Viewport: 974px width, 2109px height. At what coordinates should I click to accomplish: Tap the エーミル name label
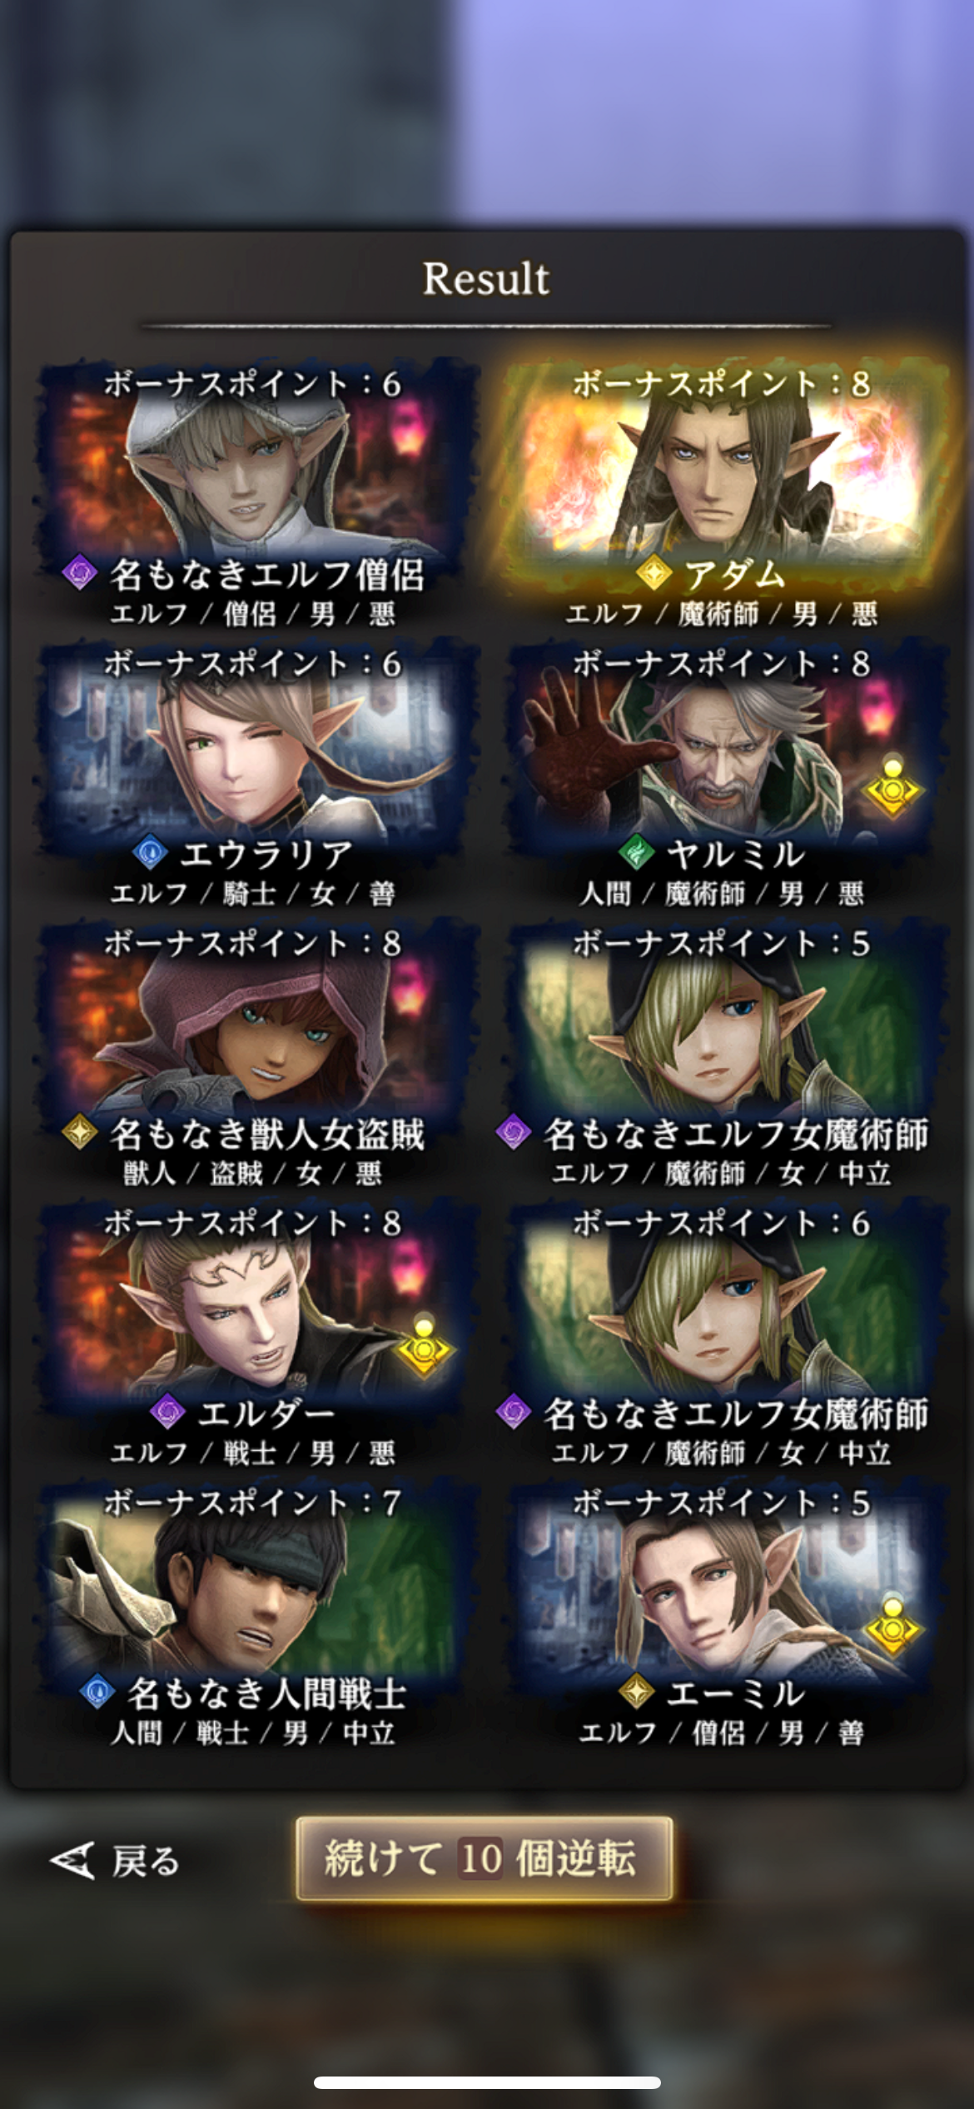coord(736,1693)
